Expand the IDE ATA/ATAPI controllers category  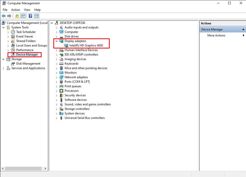pyautogui.click(x=56, y=55)
